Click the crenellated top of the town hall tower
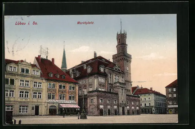This screenshot has height=129, width=195. coord(121,33)
